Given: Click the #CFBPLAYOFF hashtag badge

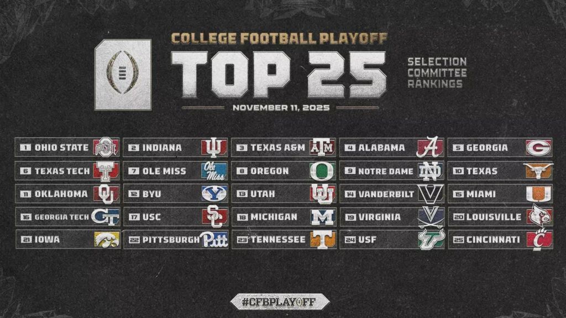Looking at the screenshot, I should [x=280, y=301].
